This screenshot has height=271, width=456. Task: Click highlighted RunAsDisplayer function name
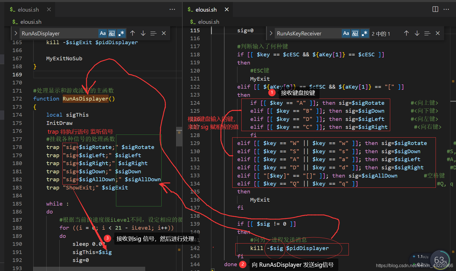85,99
